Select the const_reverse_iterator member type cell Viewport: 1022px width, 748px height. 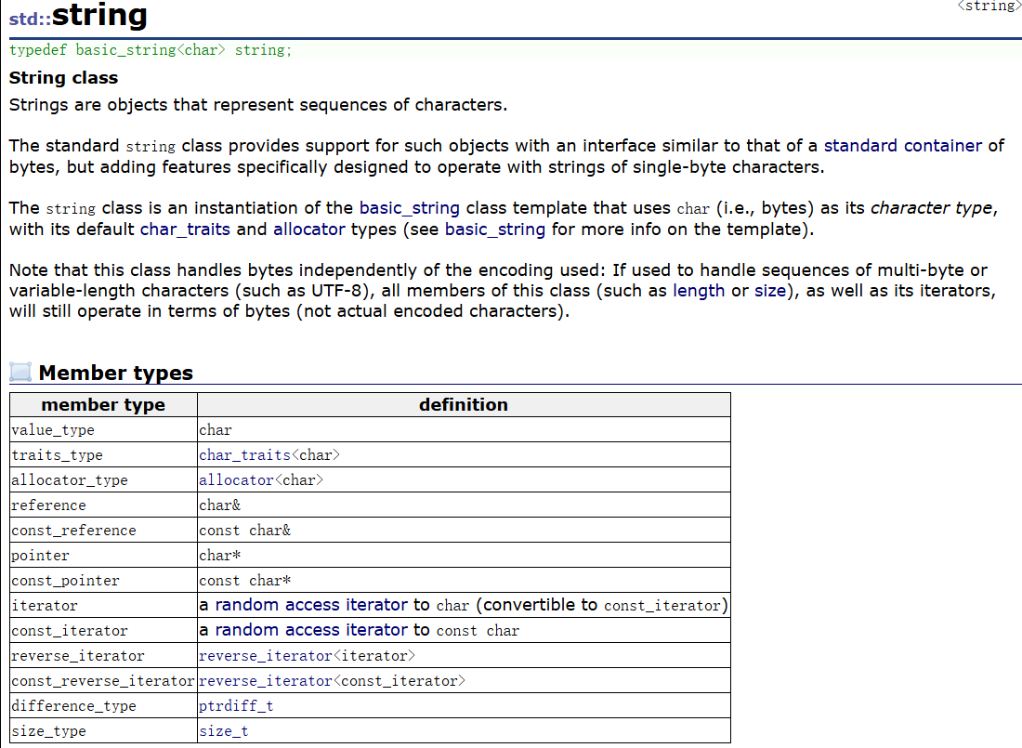[104, 681]
